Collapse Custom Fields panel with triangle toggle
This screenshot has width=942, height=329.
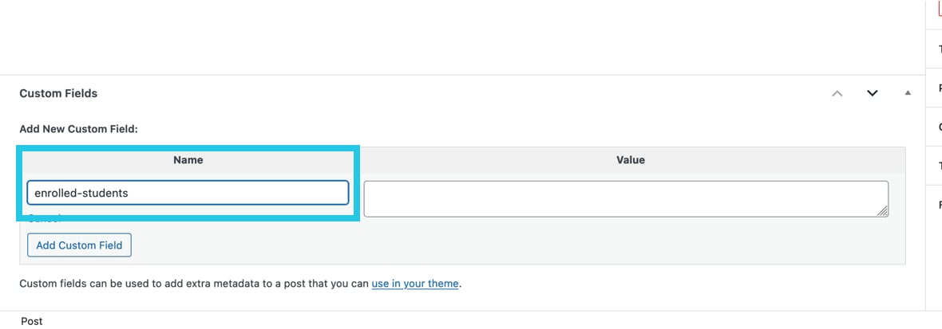(x=908, y=93)
